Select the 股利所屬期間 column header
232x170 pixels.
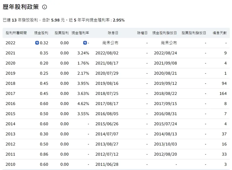point(16,33)
